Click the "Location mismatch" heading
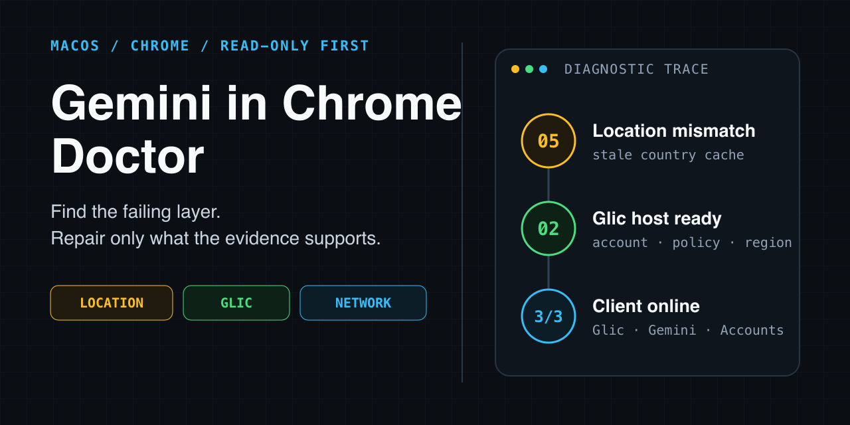 [674, 131]
